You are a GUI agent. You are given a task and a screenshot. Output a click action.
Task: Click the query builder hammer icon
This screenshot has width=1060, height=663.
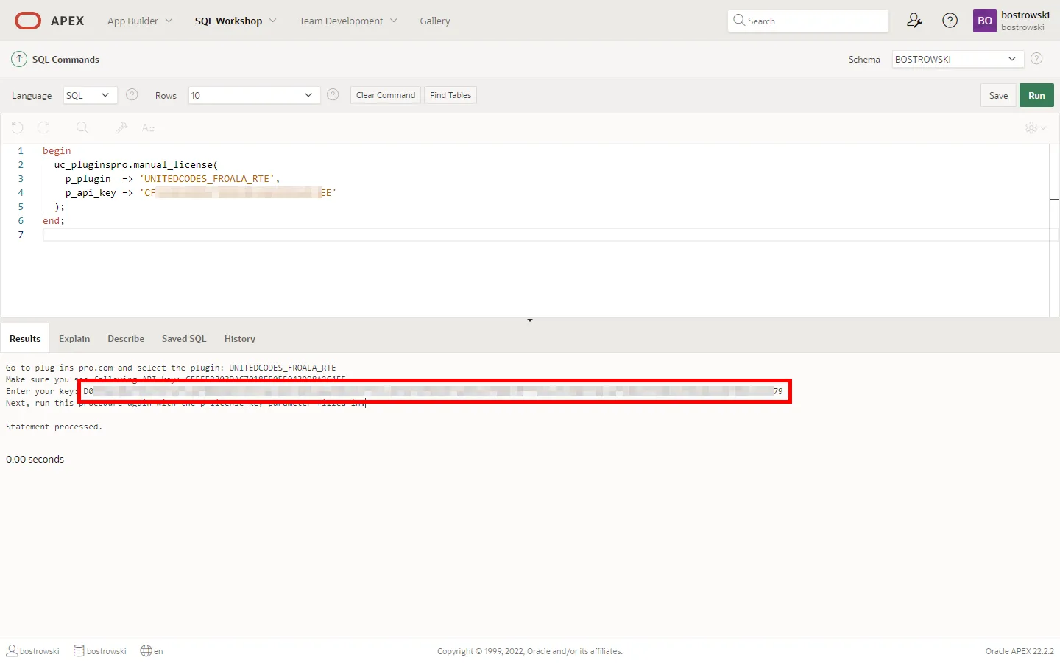pyautogui.click(x=121, y=127)
